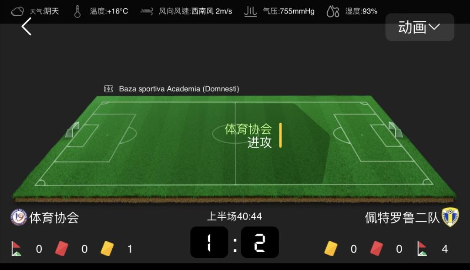Click the 上半场40:44 match timer
470x270 pixels.
[x=235, y=216]
